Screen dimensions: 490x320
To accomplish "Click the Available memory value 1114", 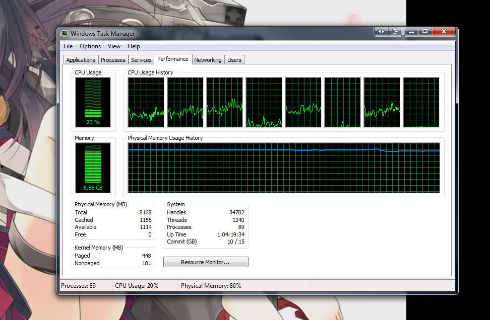I will click(146, 227).
